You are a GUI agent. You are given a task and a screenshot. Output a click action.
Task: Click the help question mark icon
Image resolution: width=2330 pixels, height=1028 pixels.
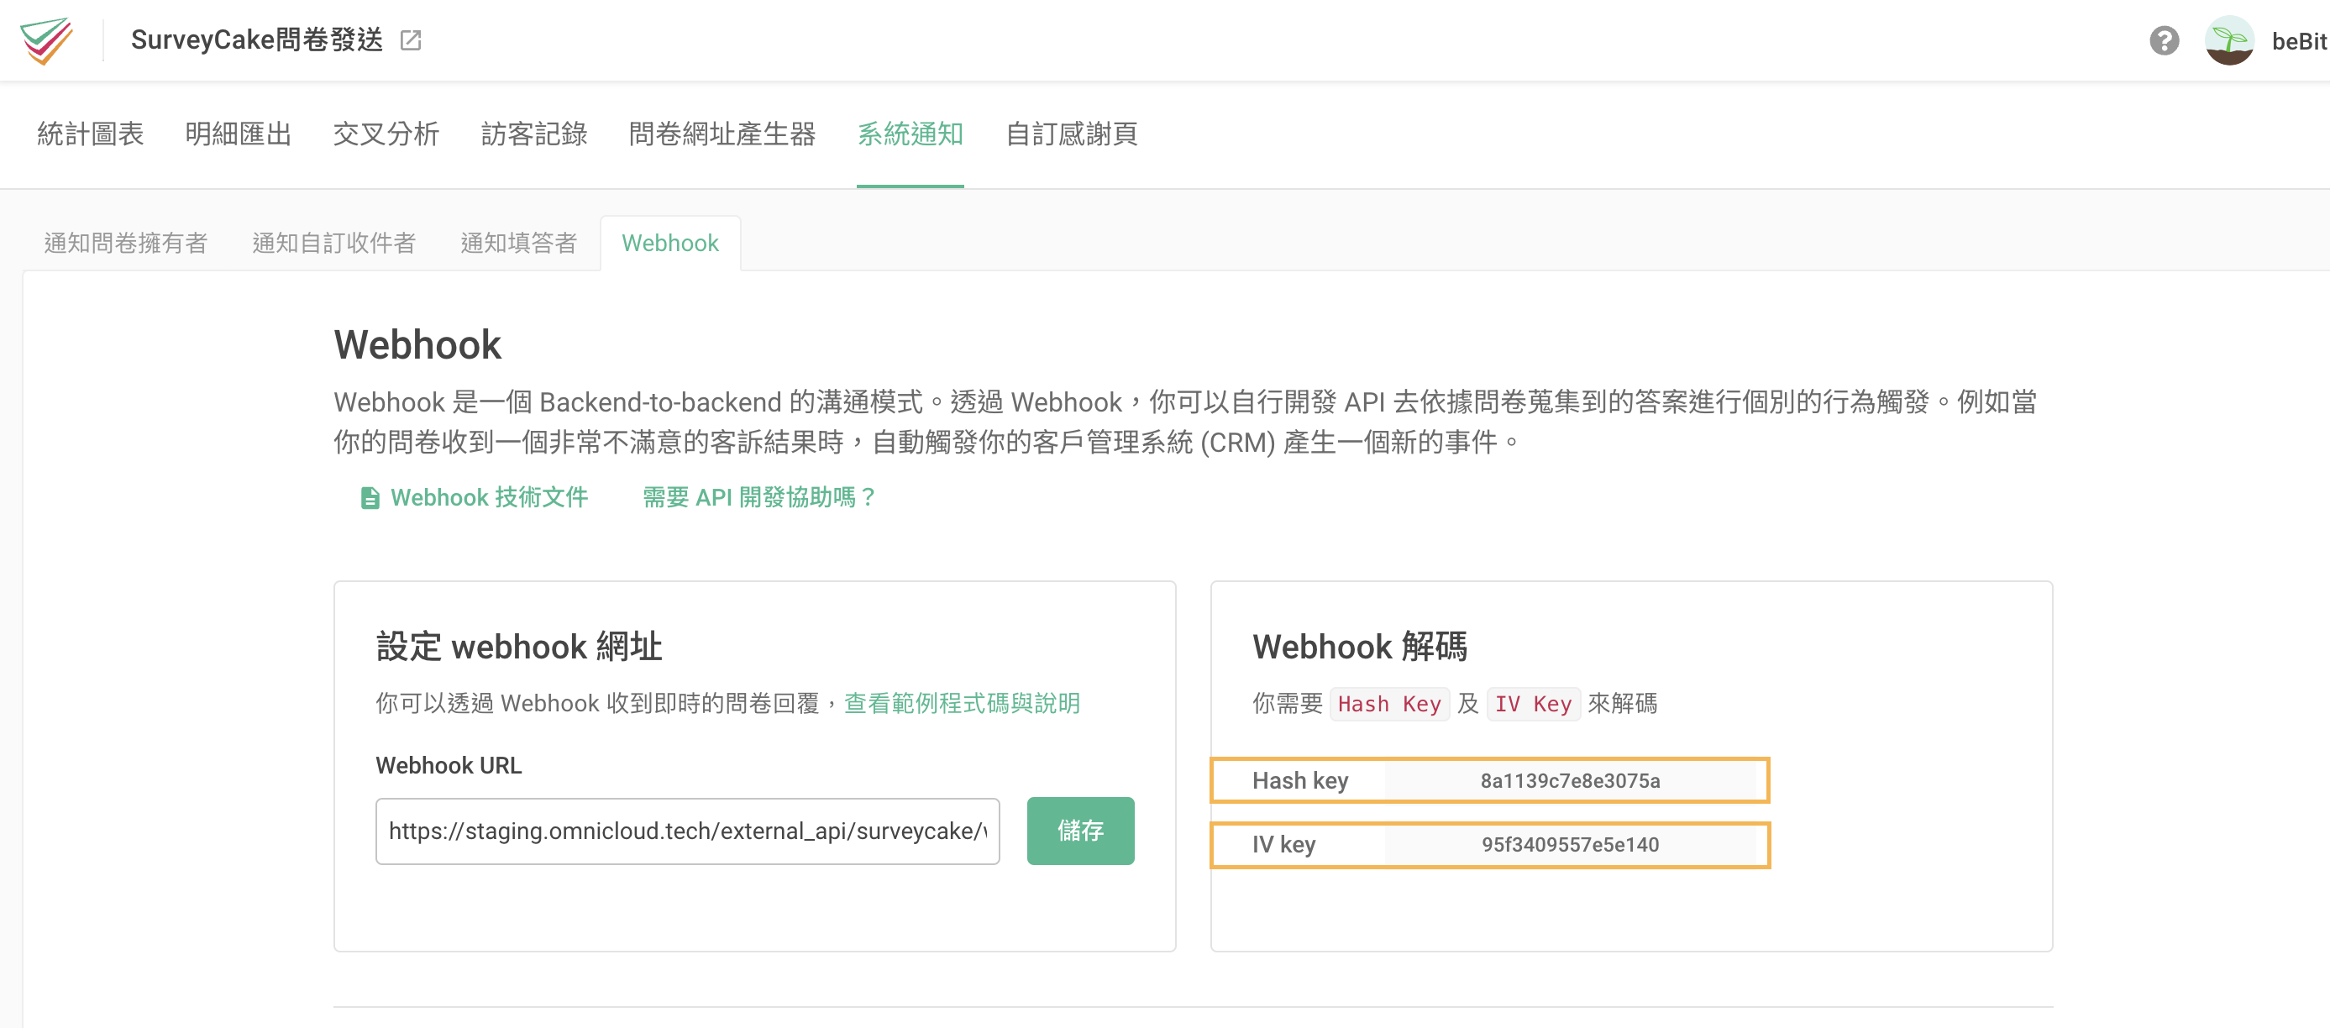(x=2164, y=40)
